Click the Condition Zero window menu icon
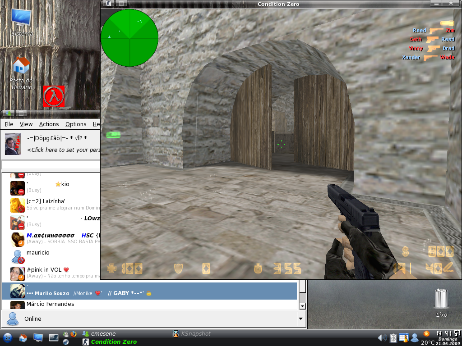Viewport: 462px width, 346px height. pos(109,4)
